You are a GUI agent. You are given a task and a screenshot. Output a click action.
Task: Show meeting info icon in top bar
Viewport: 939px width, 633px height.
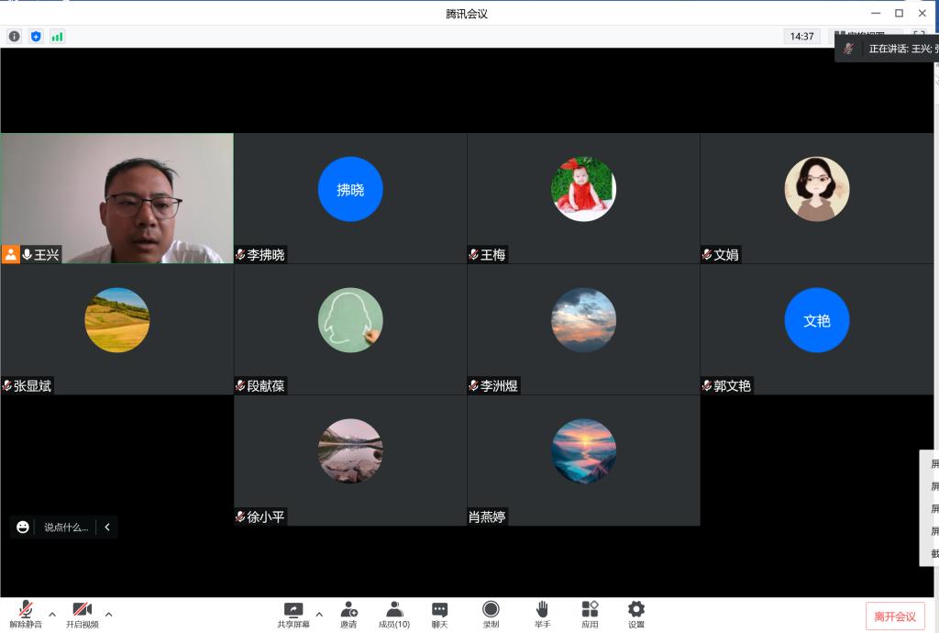14,37
